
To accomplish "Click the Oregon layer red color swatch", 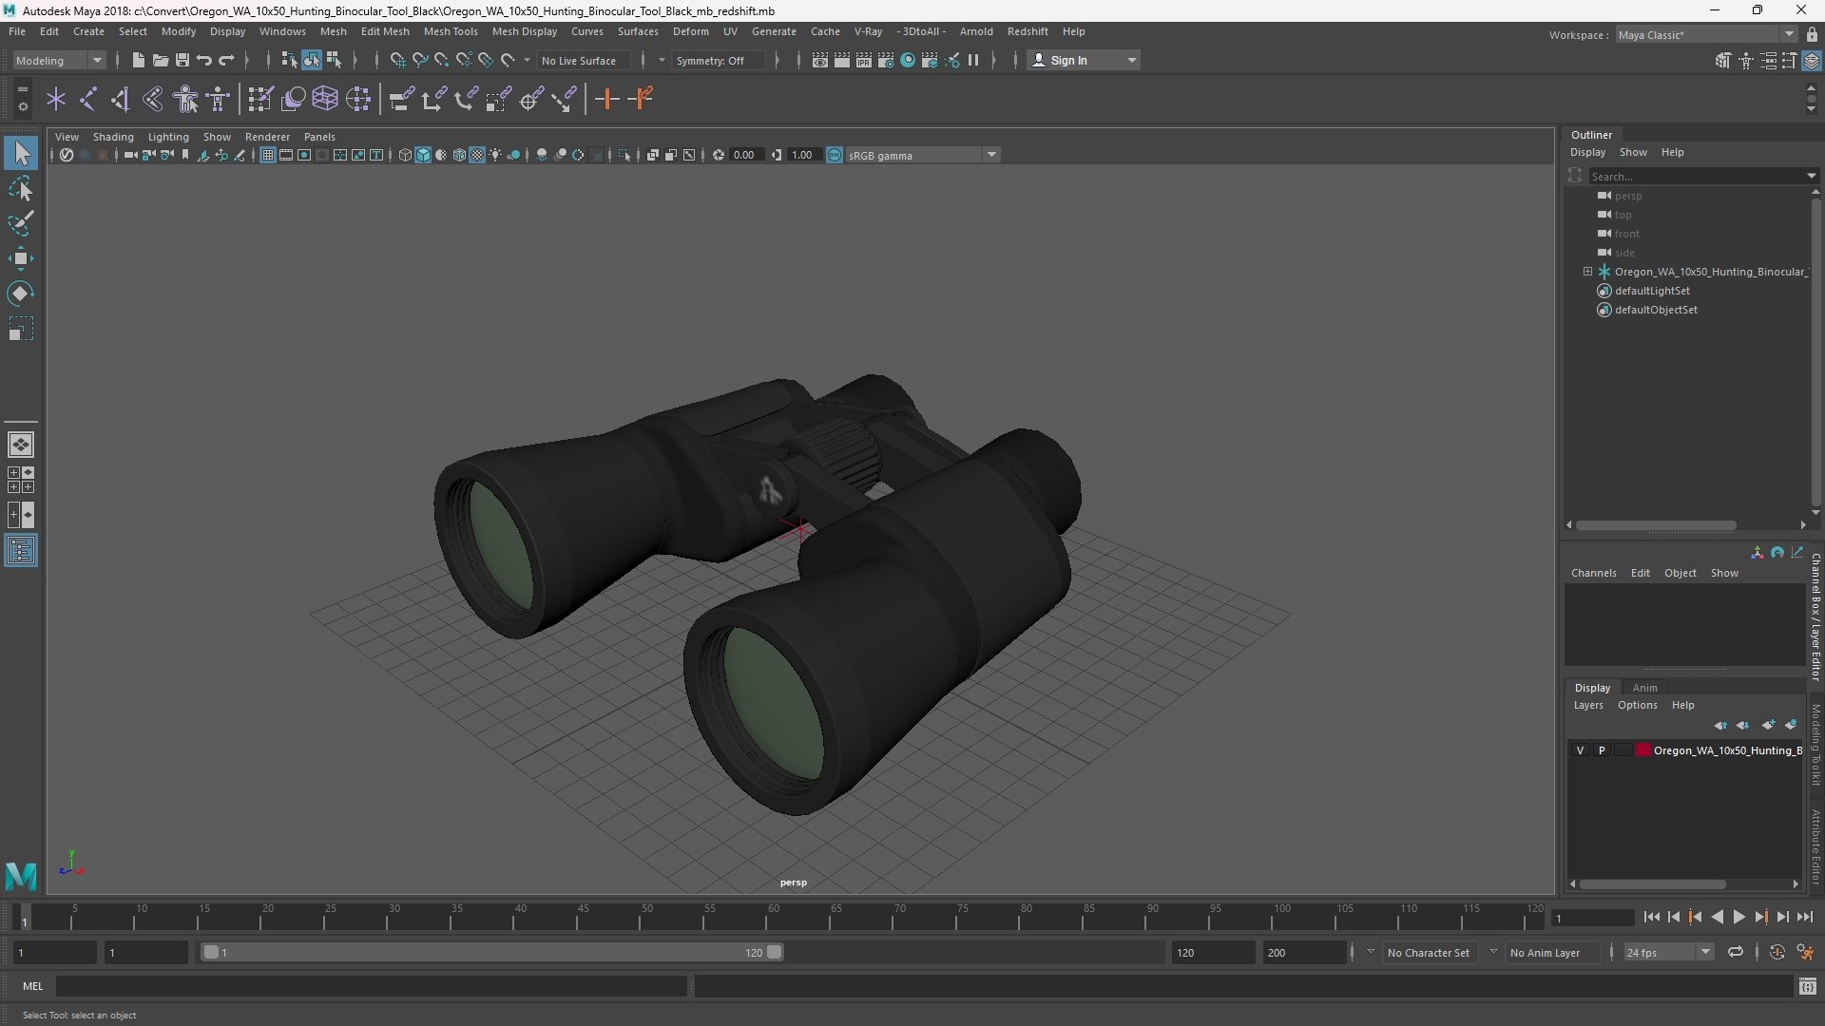I will pyautogui.click(x=1642, y=750).
